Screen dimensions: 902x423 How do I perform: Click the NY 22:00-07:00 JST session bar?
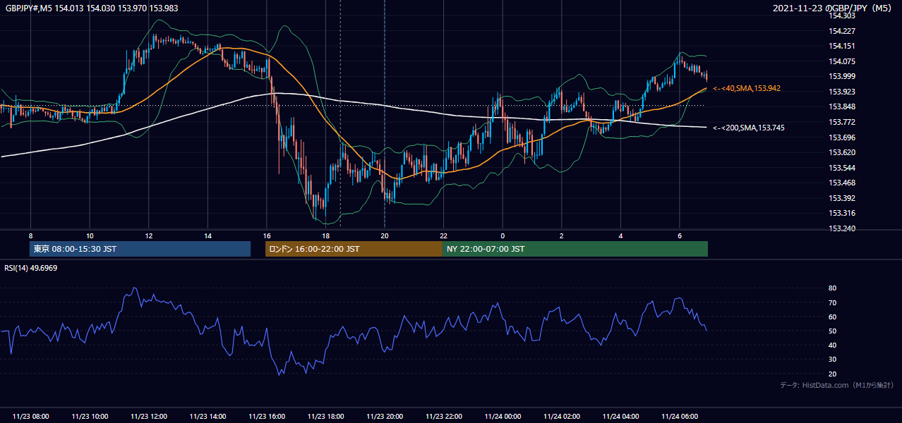coord(575,249)
